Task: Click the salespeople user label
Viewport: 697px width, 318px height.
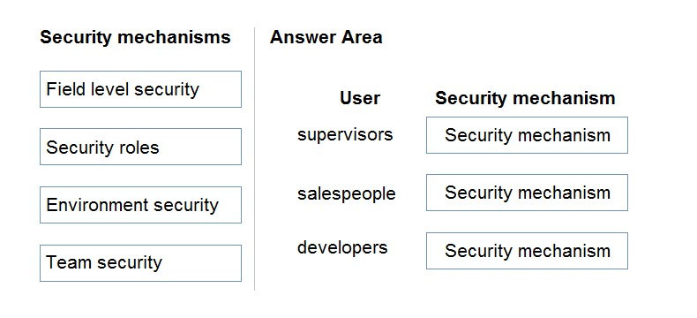Action: coord(346,194)
